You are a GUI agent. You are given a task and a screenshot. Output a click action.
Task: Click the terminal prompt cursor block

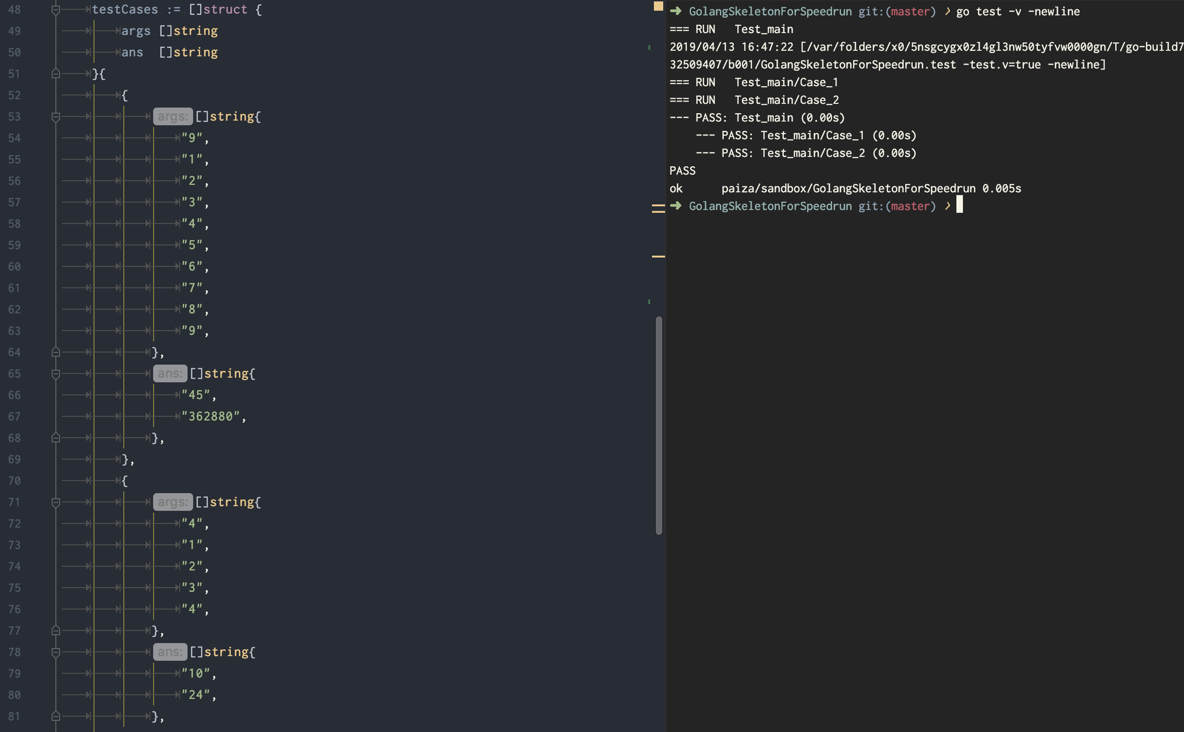click(x=960, y=205)
